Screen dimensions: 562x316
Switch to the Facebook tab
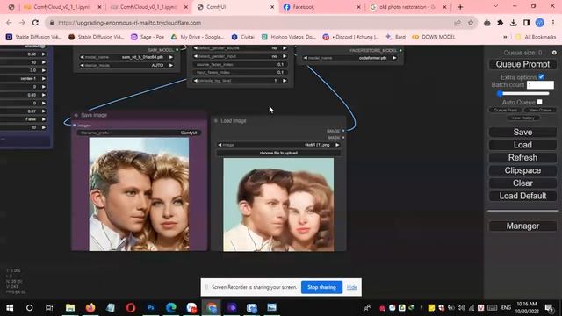[321, 7]
